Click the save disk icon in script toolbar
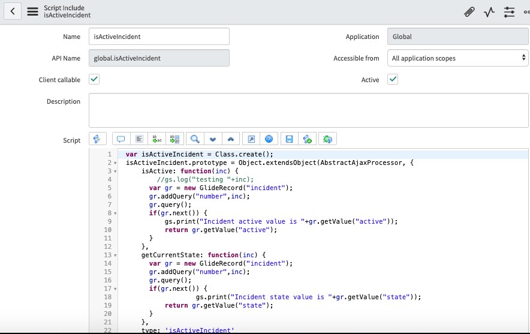This screenshot has height=334, width=530. click(289, 139)
